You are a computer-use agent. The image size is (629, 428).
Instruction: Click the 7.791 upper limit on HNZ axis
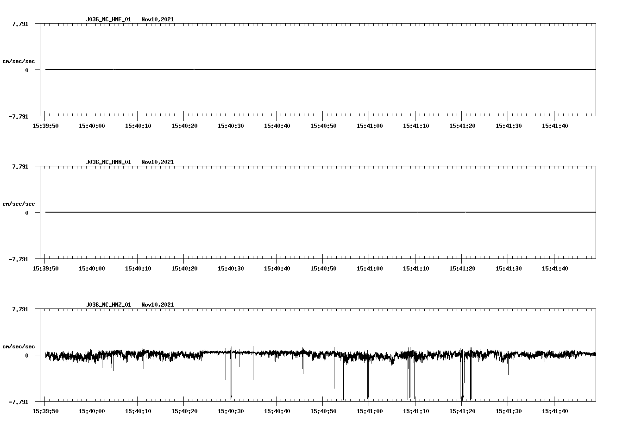pyautogui.click(x=20, y=309)
